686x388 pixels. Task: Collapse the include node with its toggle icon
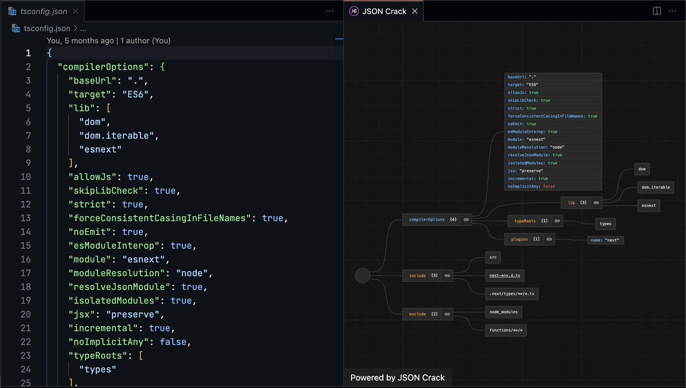pyautogui.click(x=446, y=275)
